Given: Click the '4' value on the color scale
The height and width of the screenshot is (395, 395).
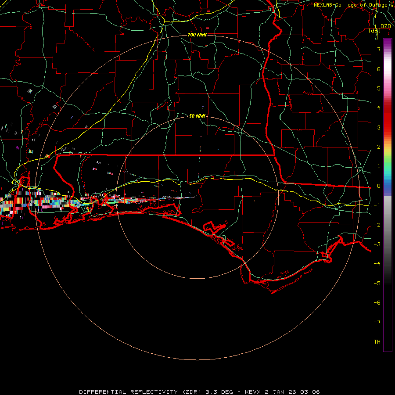Looking at the screenshot, I should click(x=379, y=108).
